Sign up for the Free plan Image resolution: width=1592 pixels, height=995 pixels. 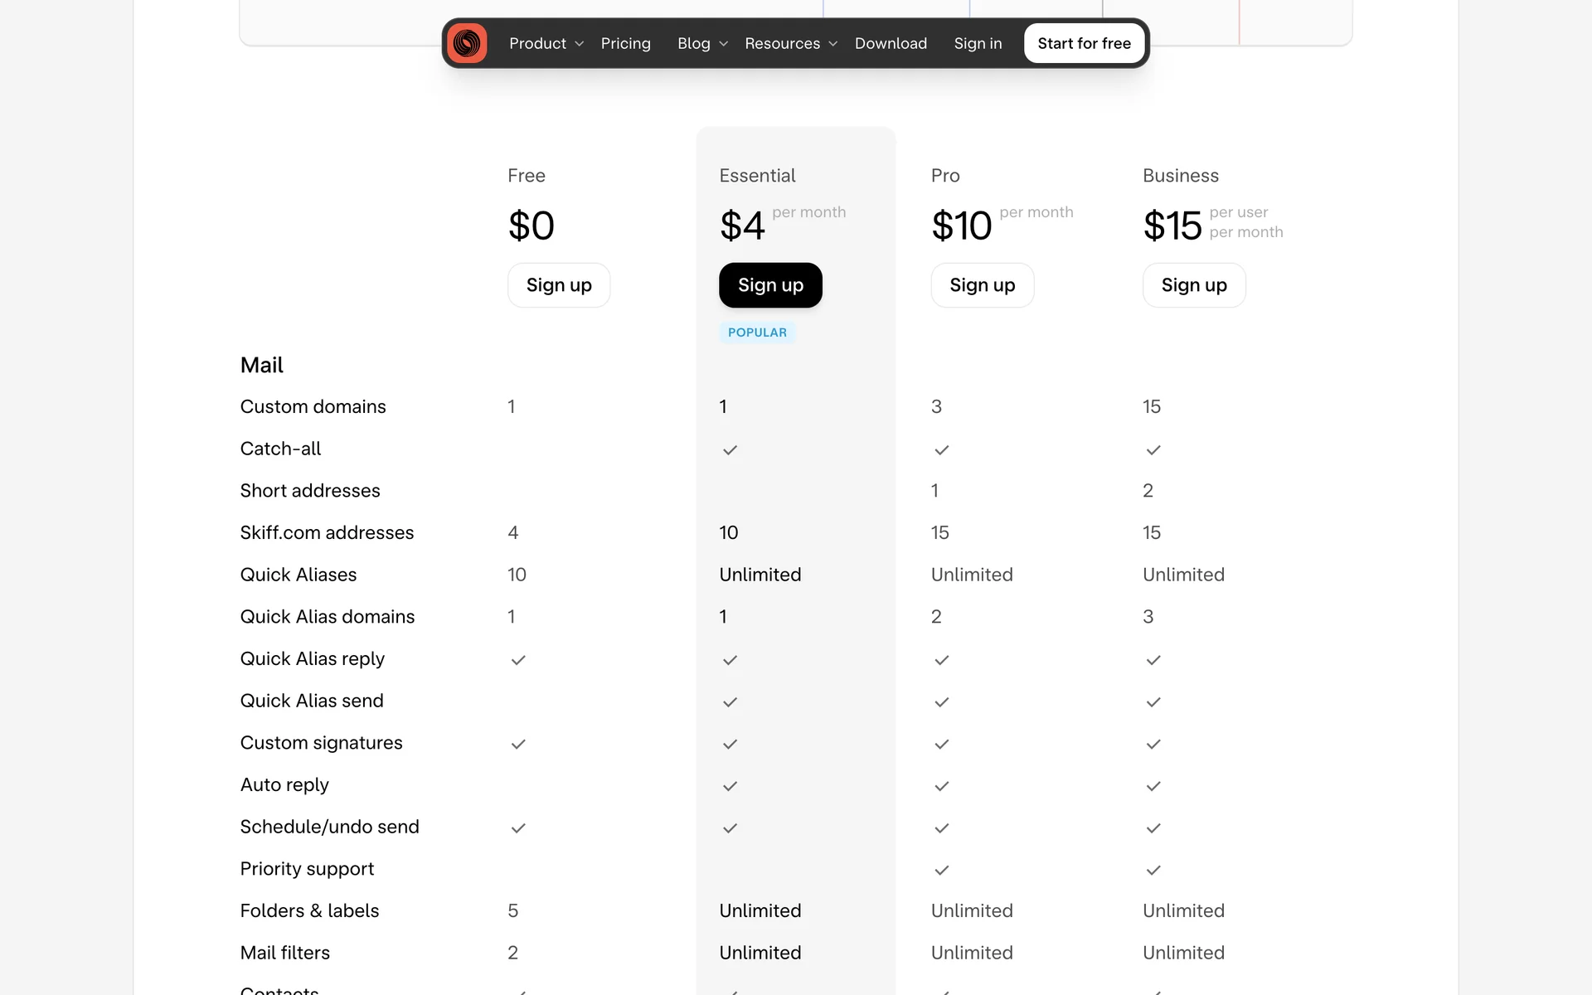559,285
